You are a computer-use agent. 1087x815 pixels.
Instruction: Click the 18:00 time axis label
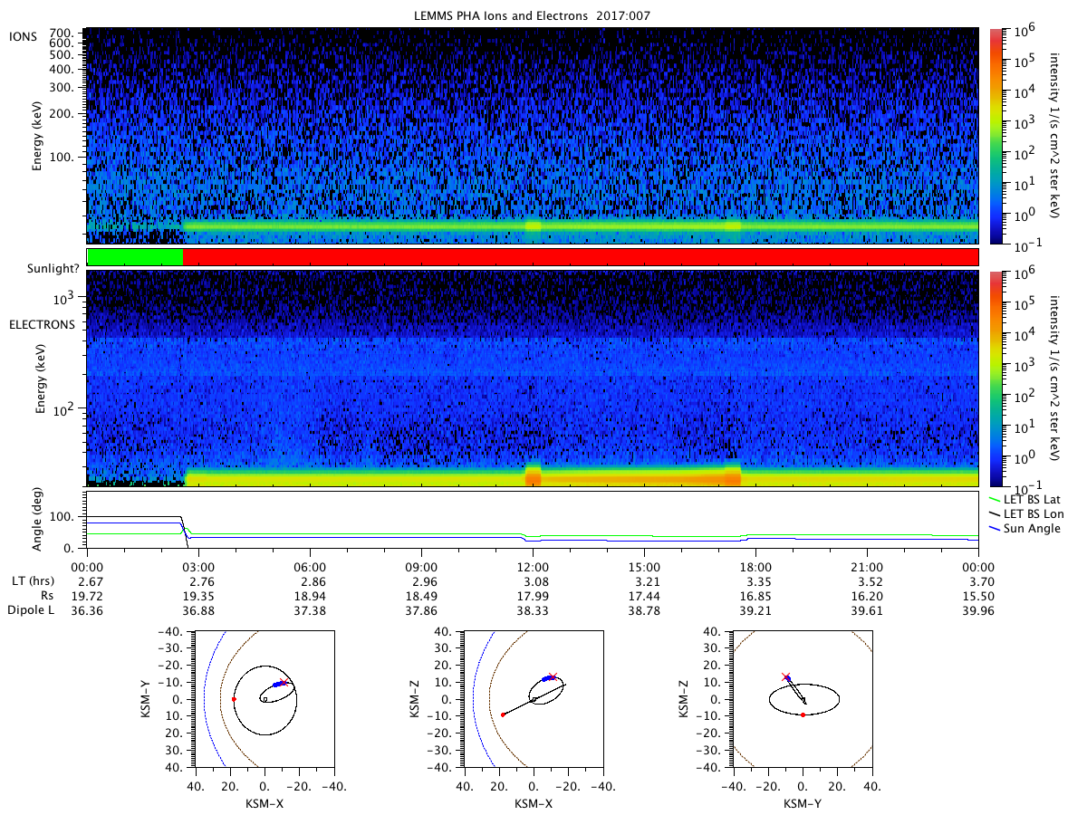tap(755, 567)
